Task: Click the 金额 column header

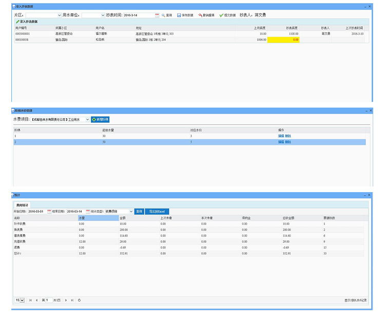Action: 123,218
